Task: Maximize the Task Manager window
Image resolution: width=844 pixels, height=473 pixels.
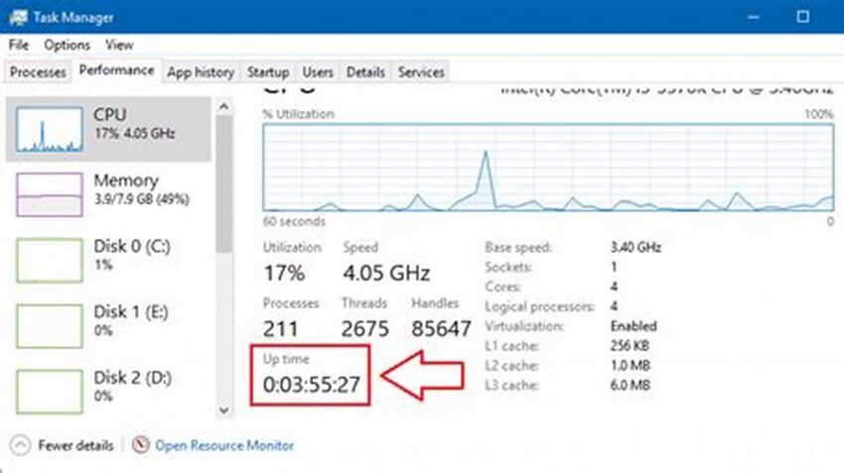Action: [802, 17]
